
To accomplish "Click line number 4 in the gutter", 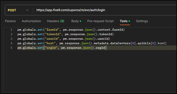I will point(11,43).
